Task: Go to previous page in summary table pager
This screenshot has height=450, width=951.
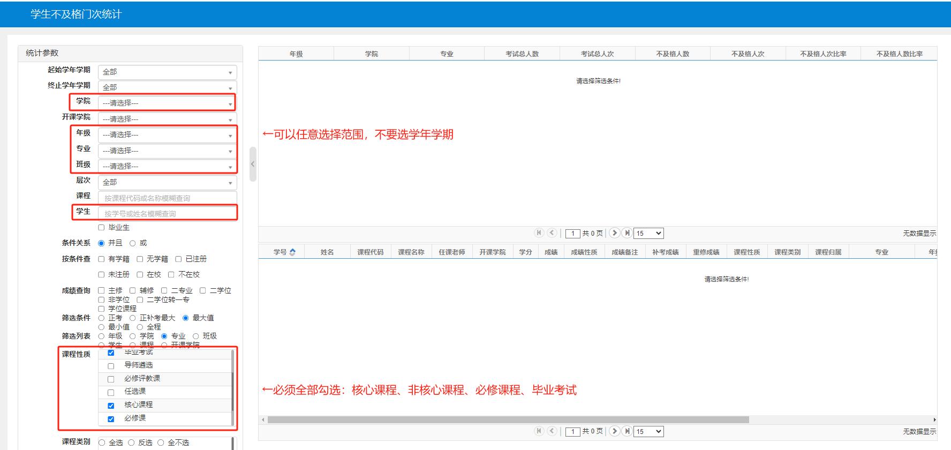Action: tap(552, 233)
